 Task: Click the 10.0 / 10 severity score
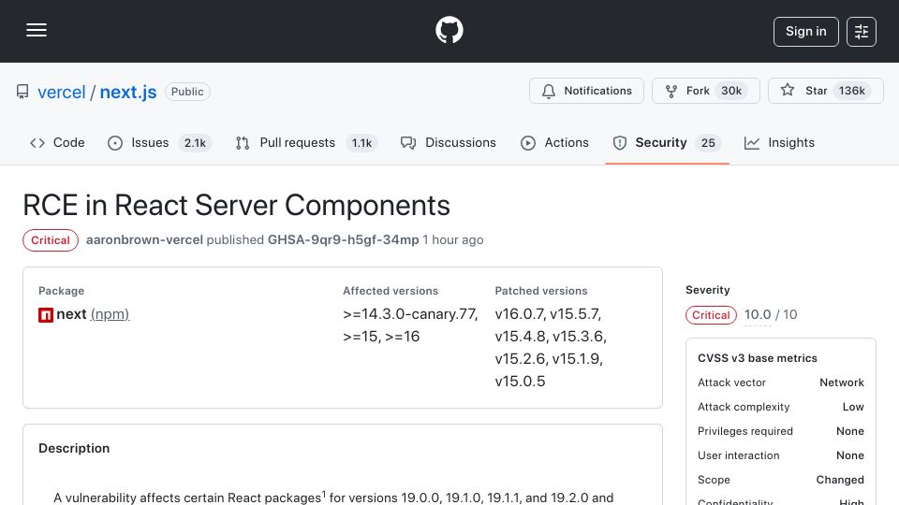pyautogui.click(x=771, y=315)
